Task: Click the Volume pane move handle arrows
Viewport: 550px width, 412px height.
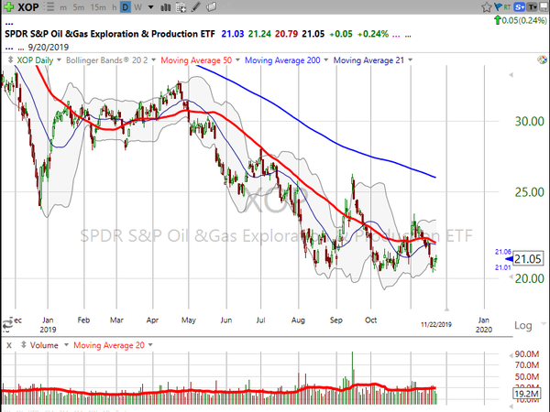Action: (x=24, y=345)
